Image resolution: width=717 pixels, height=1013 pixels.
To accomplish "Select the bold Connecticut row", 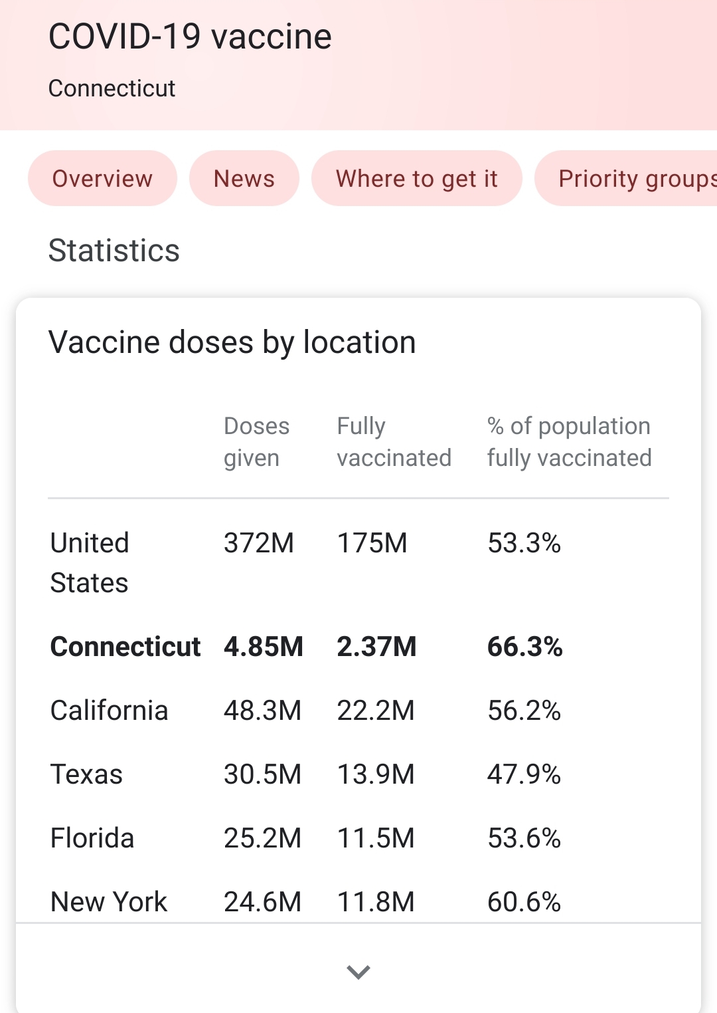I will pyautogui.click(x=125, y=647).
